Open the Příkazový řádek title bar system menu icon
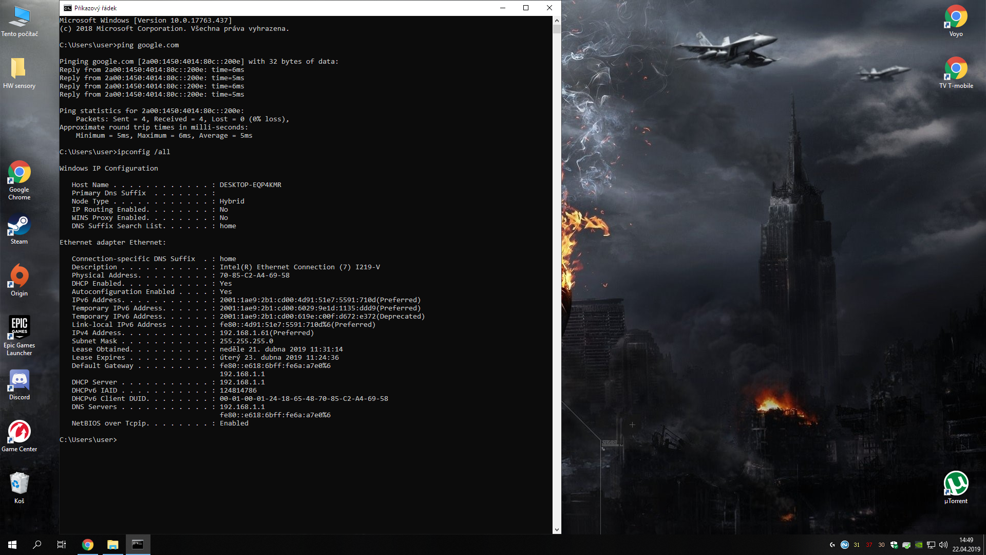The width and height of the screenshot is (986, 555). [x=67, y=8]
